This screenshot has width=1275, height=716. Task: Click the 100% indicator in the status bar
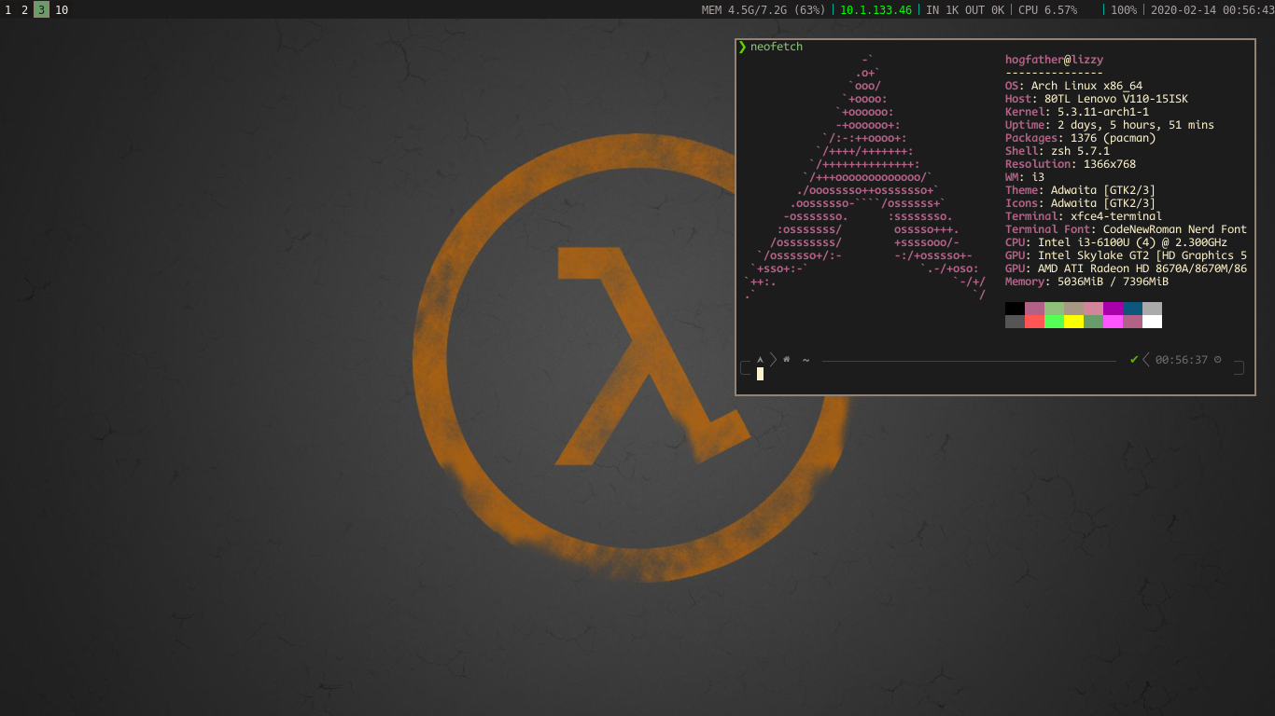[1124, 10]
